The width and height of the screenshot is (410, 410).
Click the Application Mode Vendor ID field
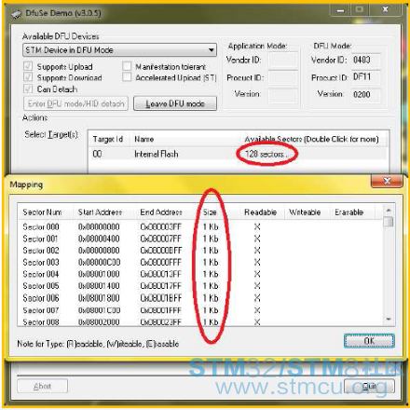283,60
